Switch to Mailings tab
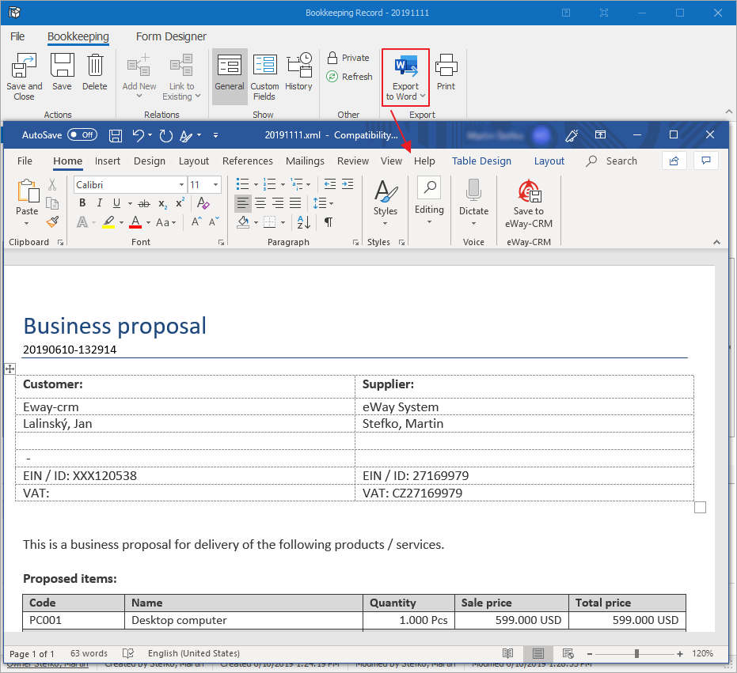 click(305, 161)
